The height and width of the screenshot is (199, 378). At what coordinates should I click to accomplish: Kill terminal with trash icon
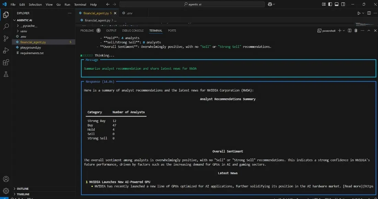coord(356,31)
